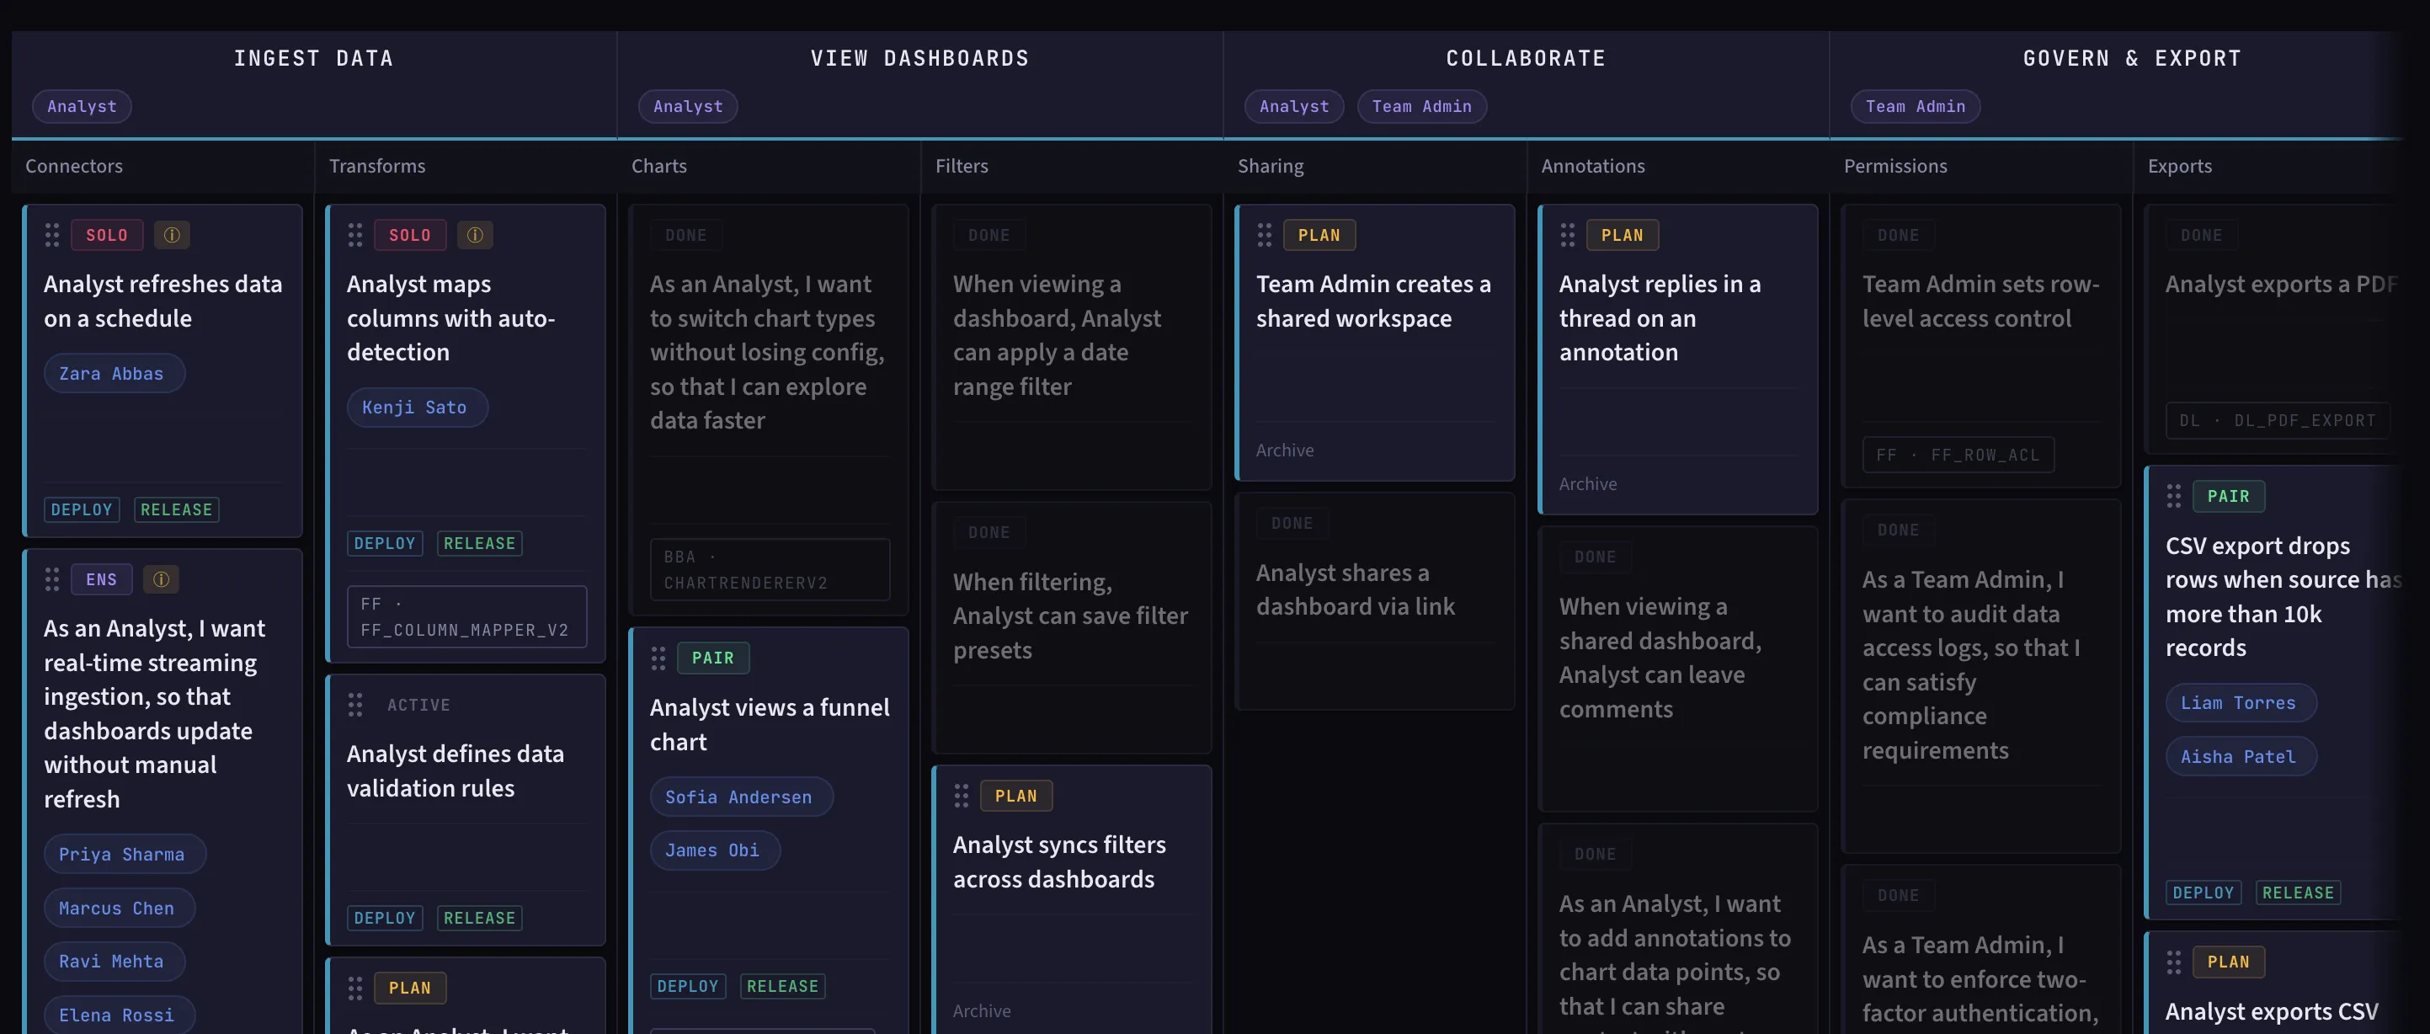Screen dimensions: 2430x1034
Task: Click the DEPLOY tag on the validation rules card
Action: pos(384,918)
